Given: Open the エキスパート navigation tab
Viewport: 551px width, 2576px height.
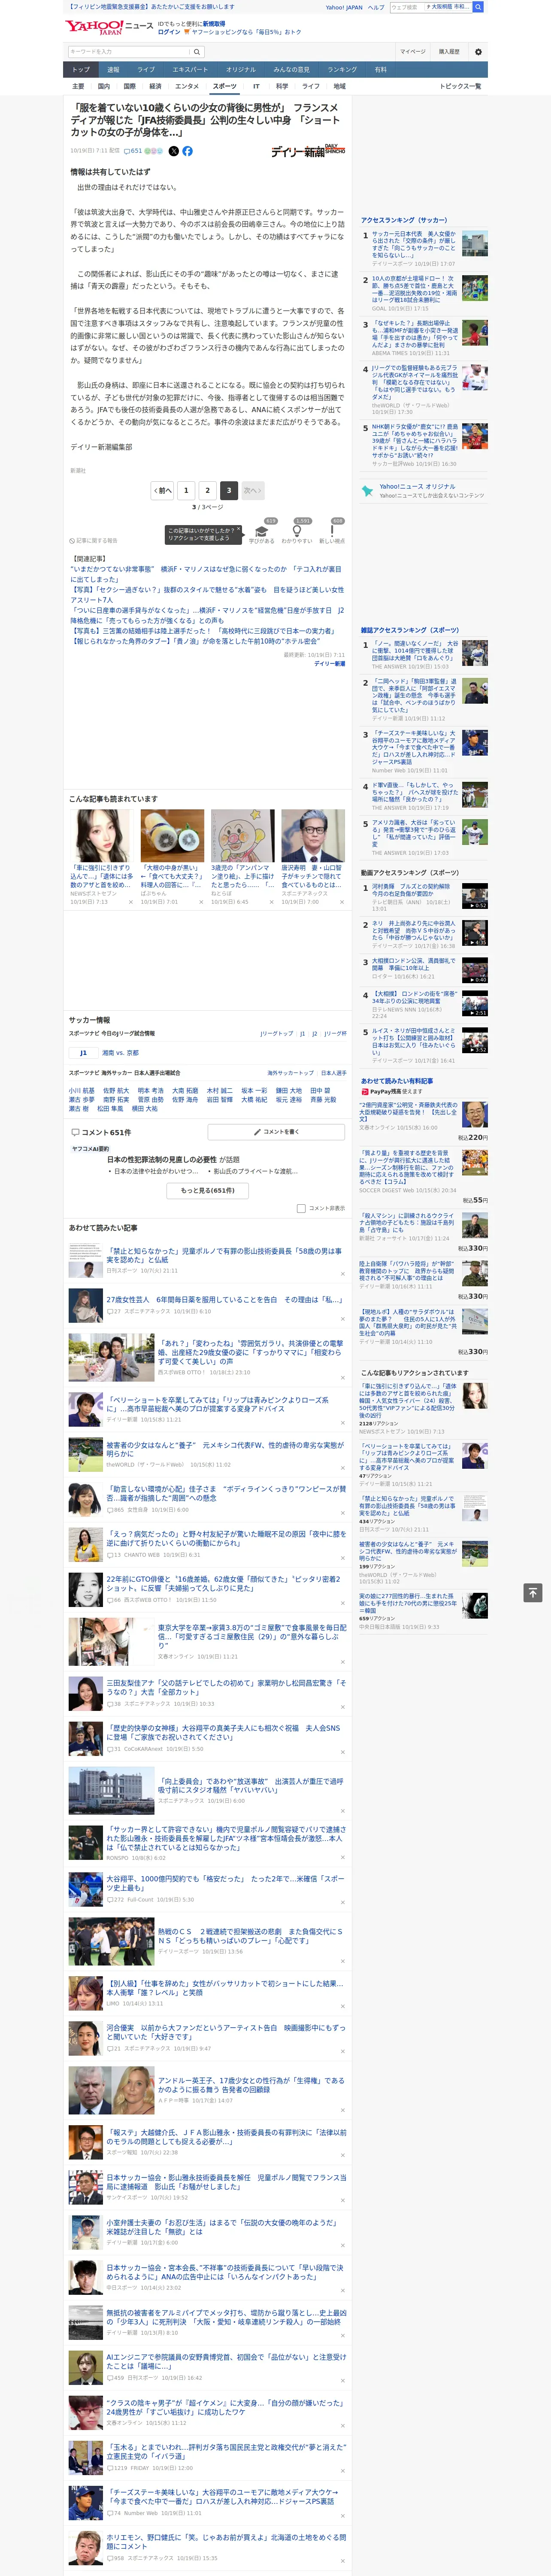Looking at the screenshot, I should (x=190, y=70).
